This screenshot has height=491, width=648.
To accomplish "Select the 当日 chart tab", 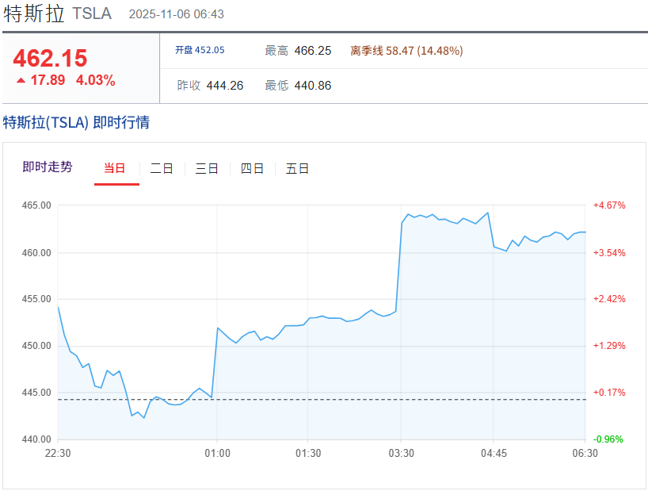I will [115, 168].
